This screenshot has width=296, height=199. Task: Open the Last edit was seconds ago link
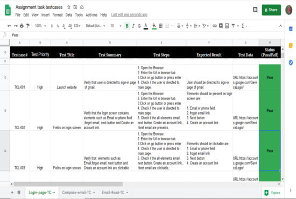(x=129, y=15)
